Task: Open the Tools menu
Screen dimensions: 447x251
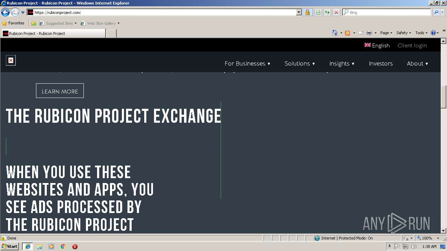Action: point(422,33)
